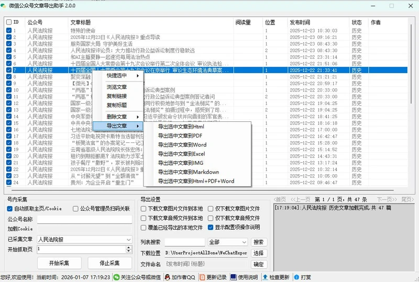Expand the 快捷选中 submenu
Screen dimensions: 419x282
point(118,75)
